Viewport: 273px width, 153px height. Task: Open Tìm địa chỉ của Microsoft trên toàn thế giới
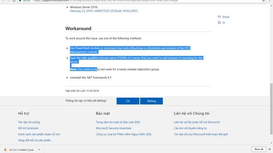(201, 134)
